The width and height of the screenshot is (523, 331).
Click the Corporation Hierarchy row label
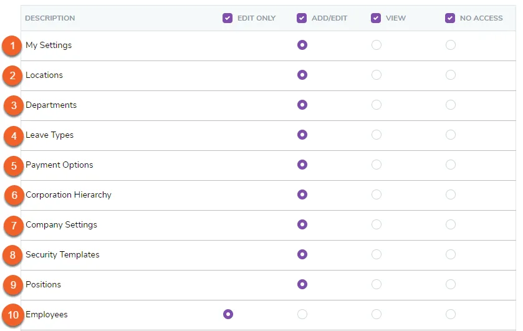pos(69,195)
